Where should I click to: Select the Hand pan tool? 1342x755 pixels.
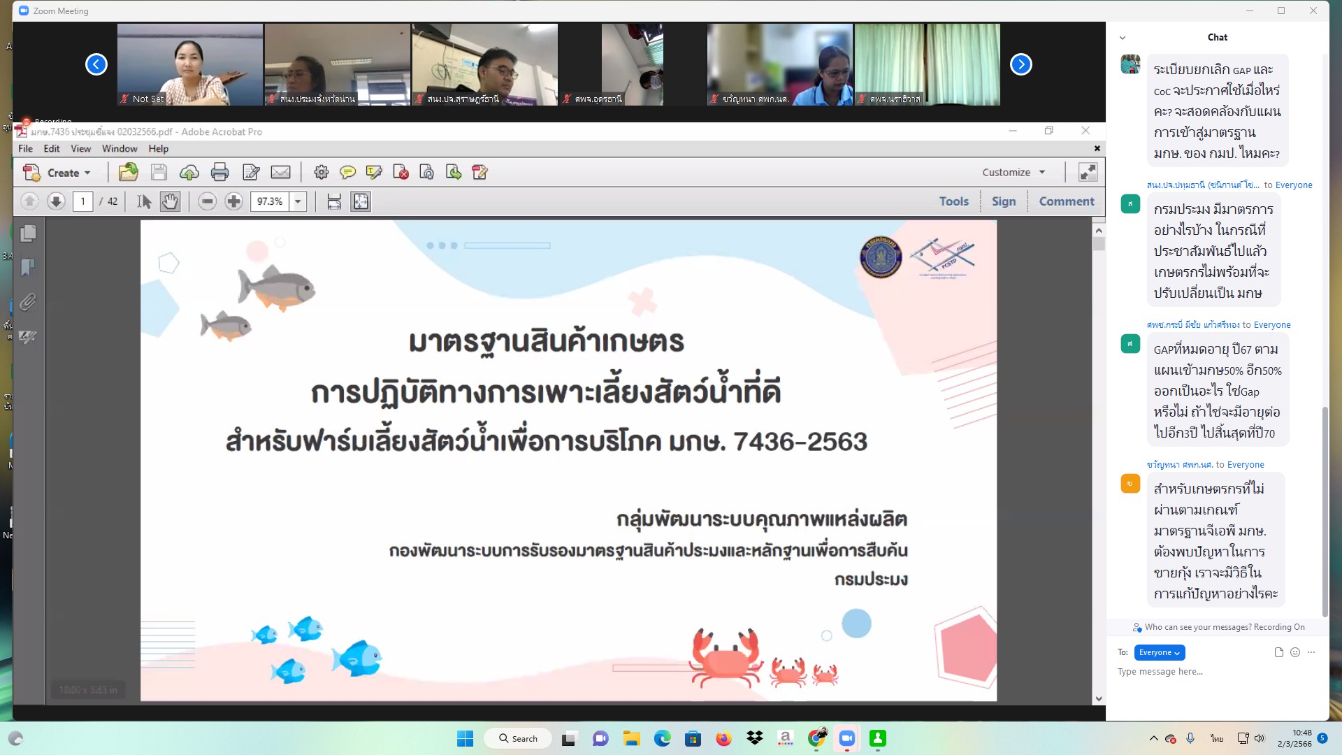pos(170,201)
